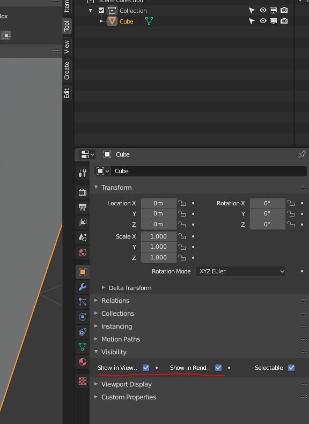Toggle the Location Y lock icon
309x424 pixels.
(182, 214)
